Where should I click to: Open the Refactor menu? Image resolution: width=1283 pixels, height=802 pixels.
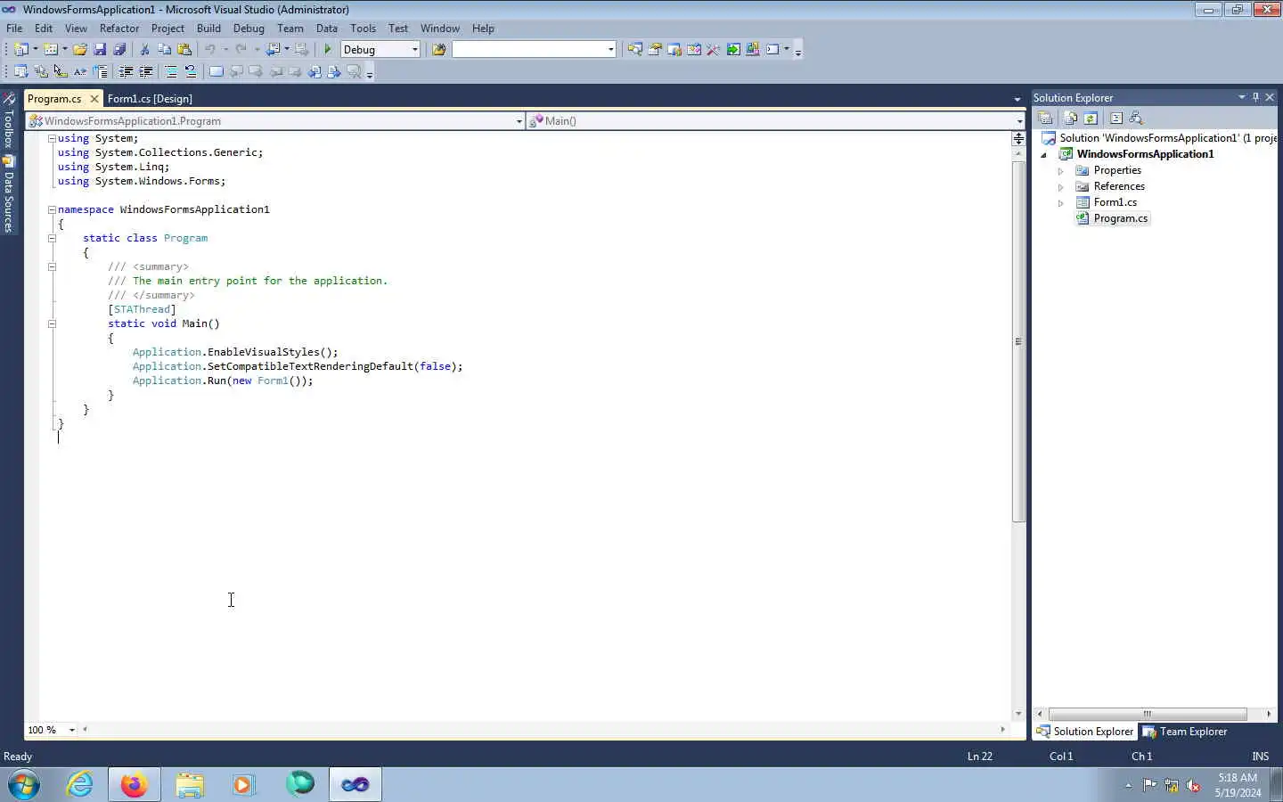[x=119, y=29]
